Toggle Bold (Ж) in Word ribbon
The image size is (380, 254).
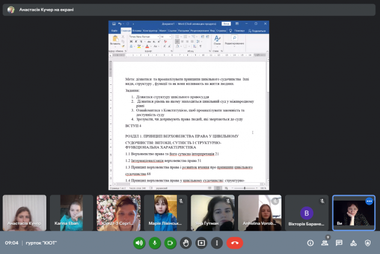point(131,42)
